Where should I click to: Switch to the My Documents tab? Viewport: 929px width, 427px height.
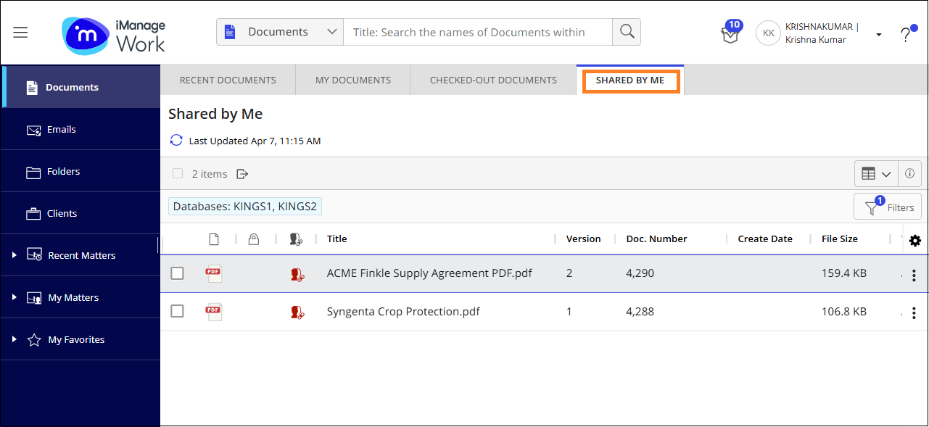point(352,80)
